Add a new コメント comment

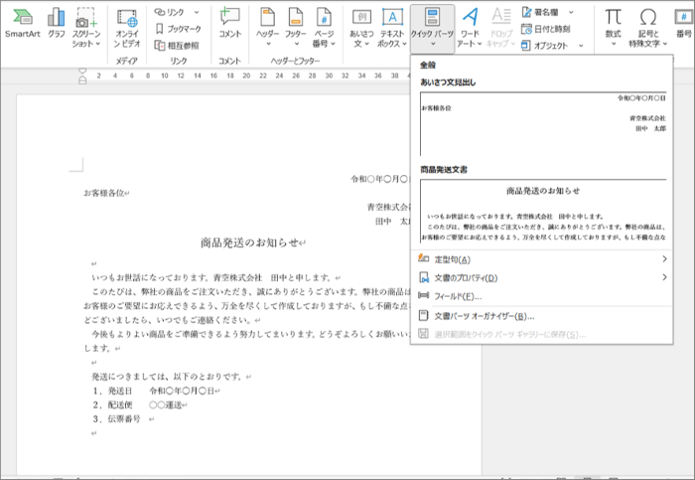click(229, 24)
